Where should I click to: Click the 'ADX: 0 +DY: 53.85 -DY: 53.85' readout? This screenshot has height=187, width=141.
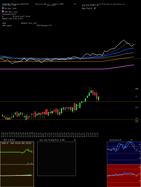(16, 143)
